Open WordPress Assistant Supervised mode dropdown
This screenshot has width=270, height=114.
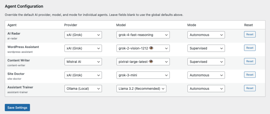(x=206, y=48)
